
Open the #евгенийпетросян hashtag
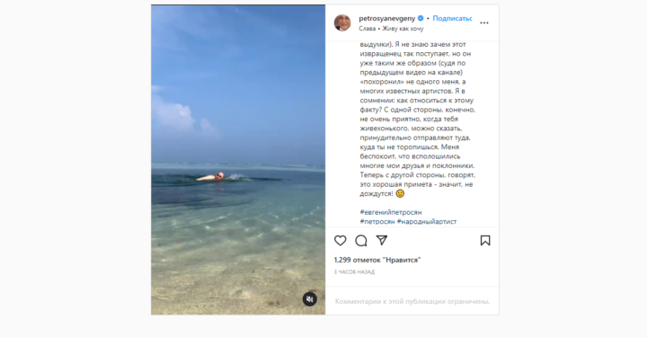[391, 212]
